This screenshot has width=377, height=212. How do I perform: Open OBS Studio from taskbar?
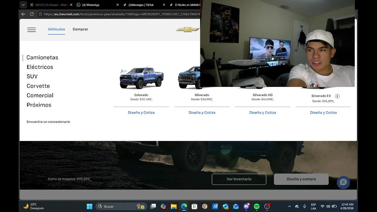click(x=267, y=206)
